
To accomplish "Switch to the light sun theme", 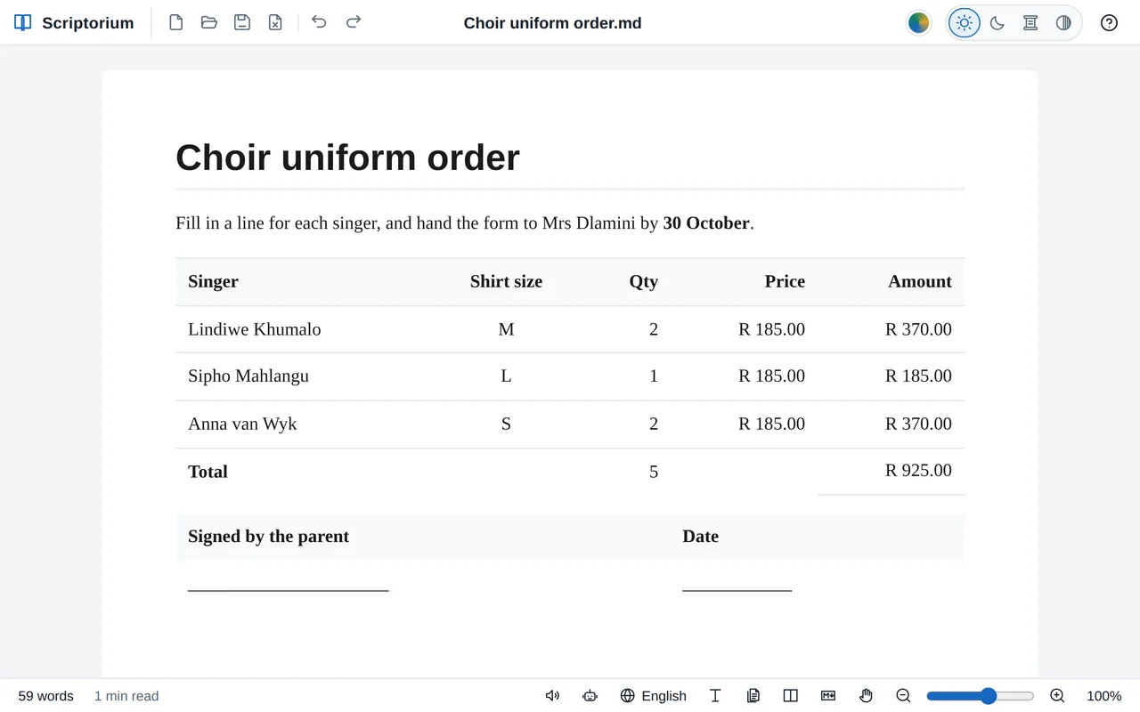I will point(965,23).
